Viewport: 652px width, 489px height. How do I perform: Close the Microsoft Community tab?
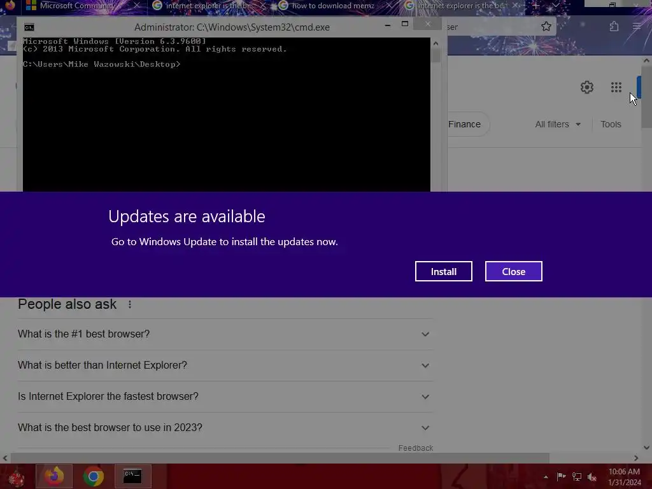136,6
